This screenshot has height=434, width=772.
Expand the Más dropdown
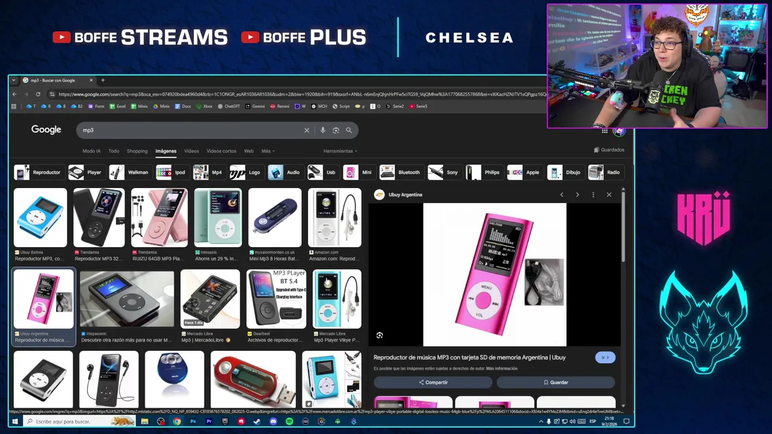pos(268,151)
